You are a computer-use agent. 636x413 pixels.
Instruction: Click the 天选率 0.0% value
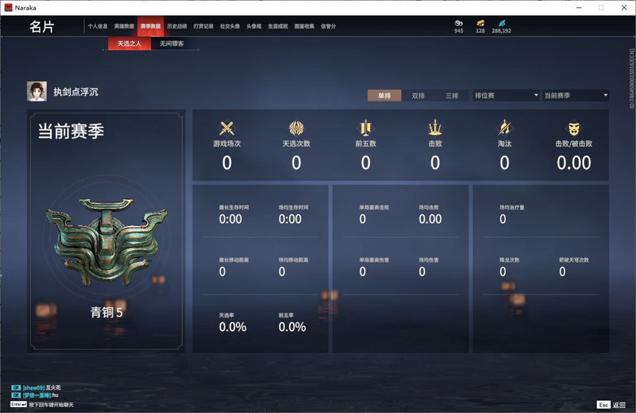(x=232, y=327)
